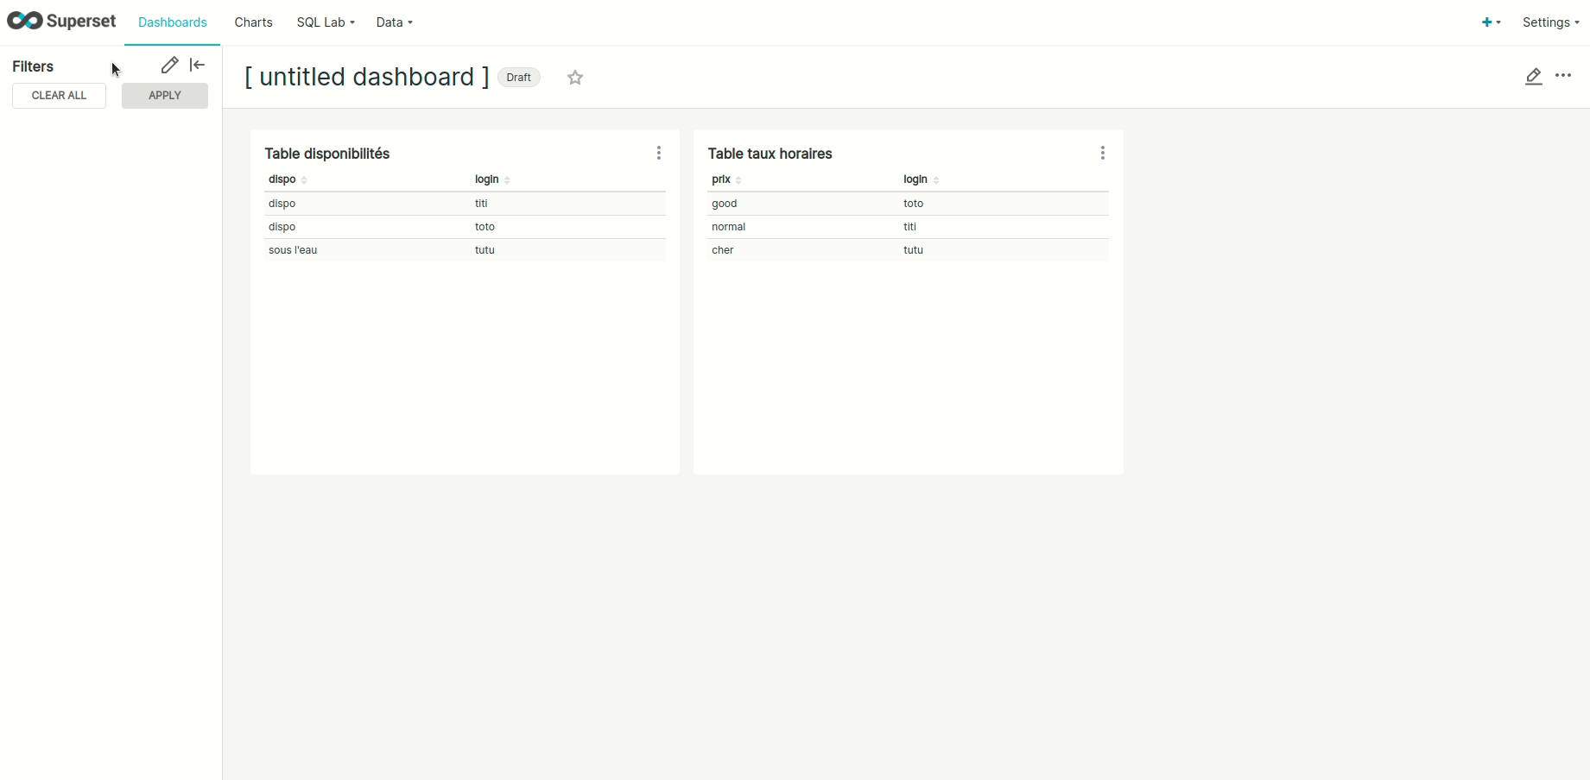Viewport: 1590px width, 780px height.
Task: Sort Table taux horaires by prix column
Action: (726, 179)
